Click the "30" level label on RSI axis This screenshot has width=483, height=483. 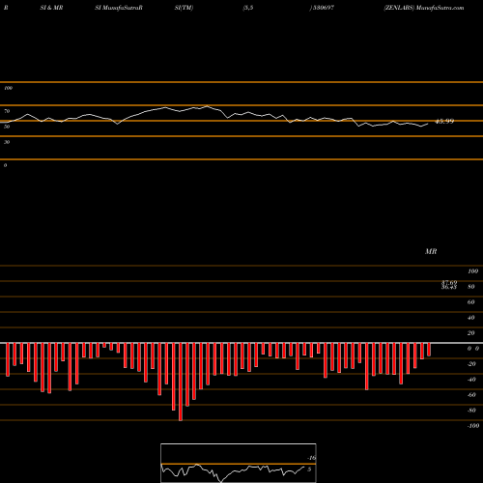coord(7,142)
